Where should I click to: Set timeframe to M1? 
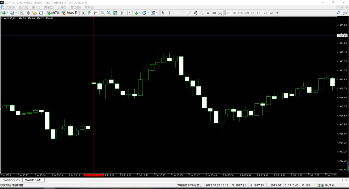228,13
